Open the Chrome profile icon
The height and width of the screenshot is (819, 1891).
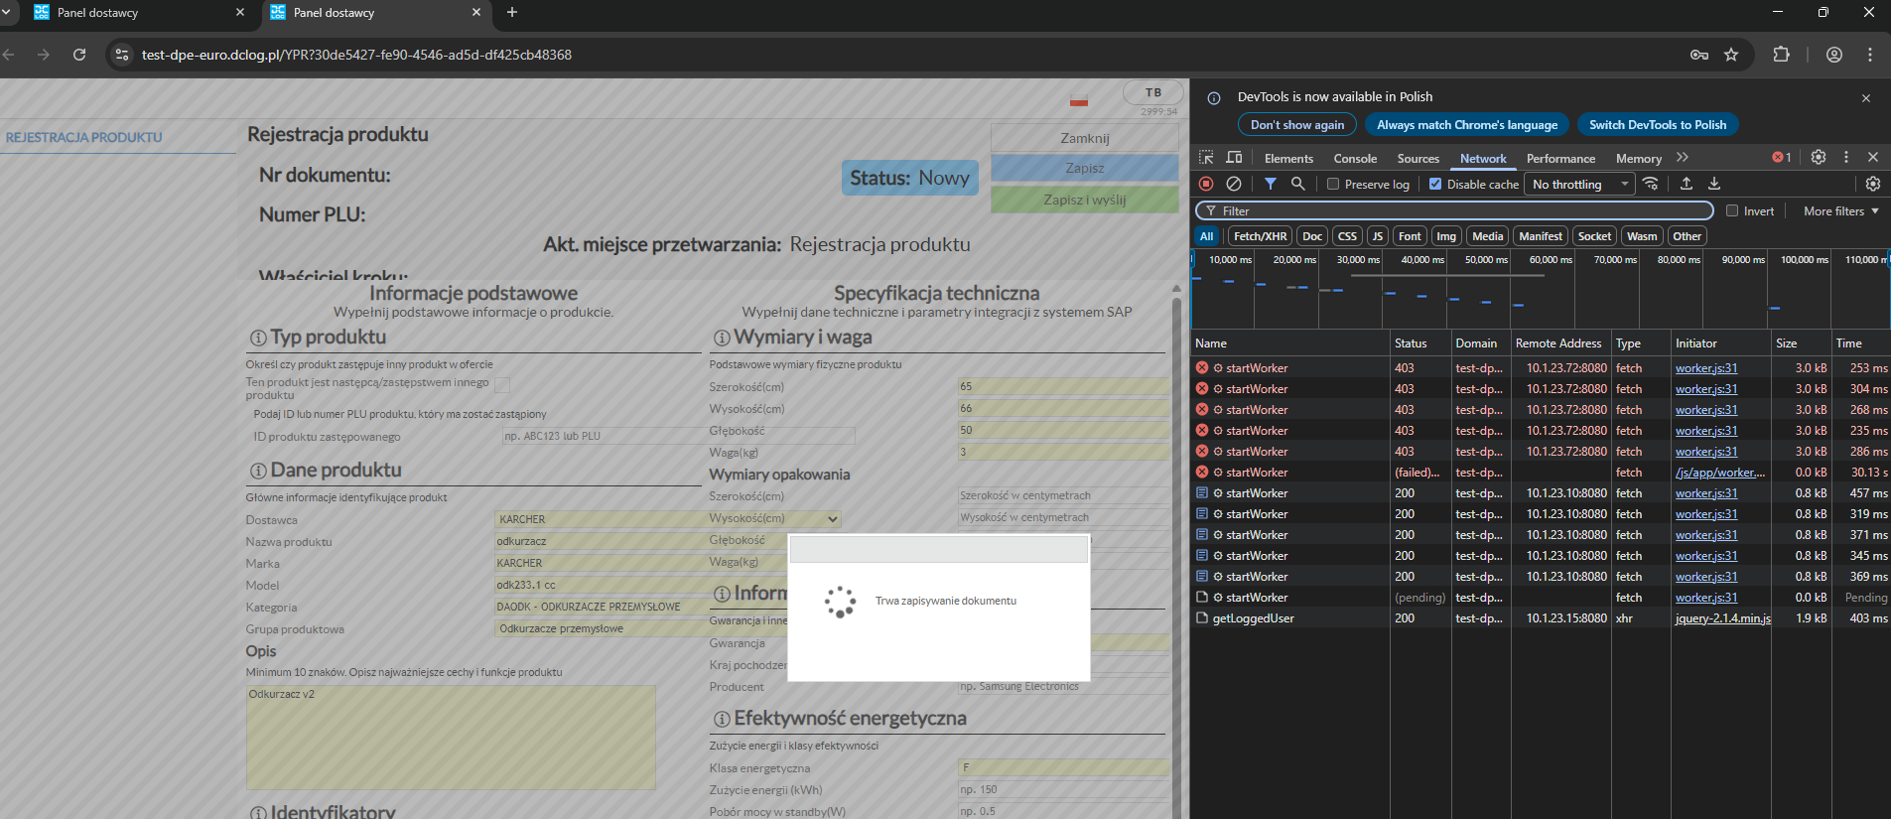pos(1834,55)
